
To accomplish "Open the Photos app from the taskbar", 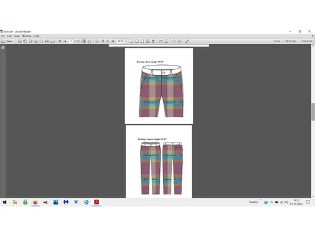I will click(x=55, y=202).
